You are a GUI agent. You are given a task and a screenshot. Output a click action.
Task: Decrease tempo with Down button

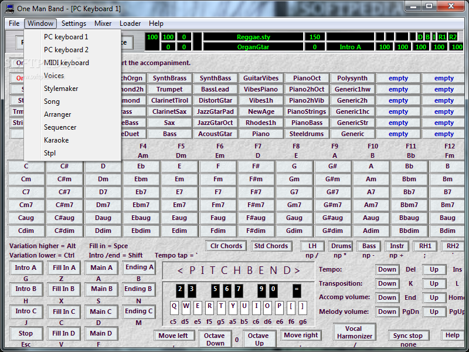[387, 269]
